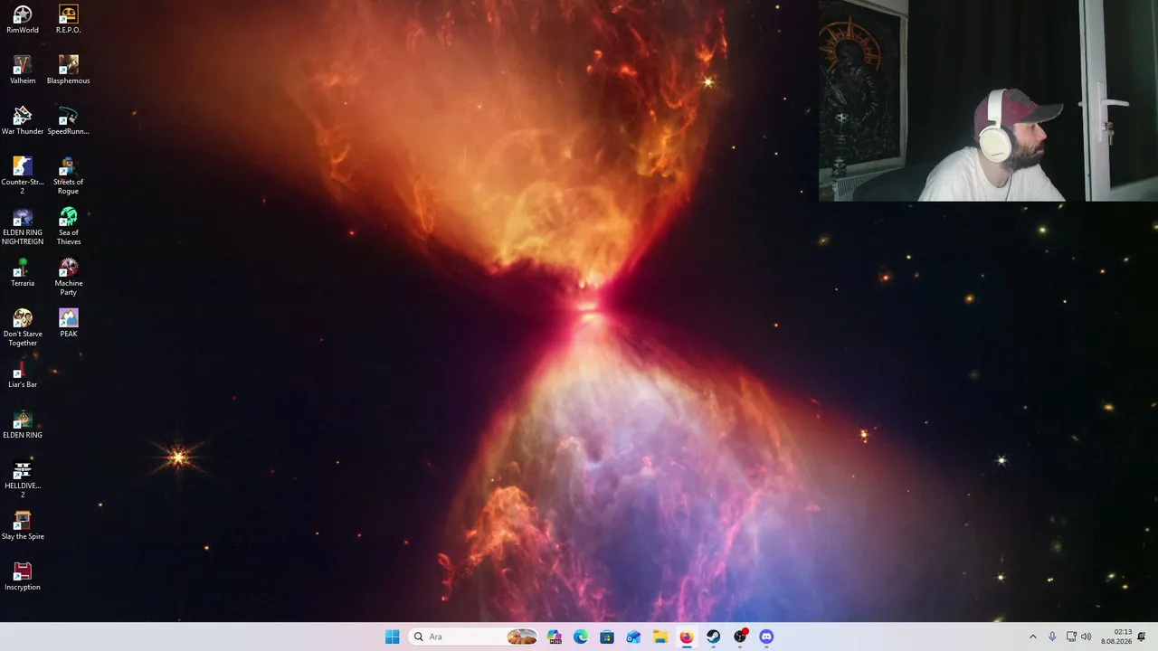Click the webcam overlay thumbnail
The height and width of the screenshot is (651, 1158).
[x=988, y=100]
